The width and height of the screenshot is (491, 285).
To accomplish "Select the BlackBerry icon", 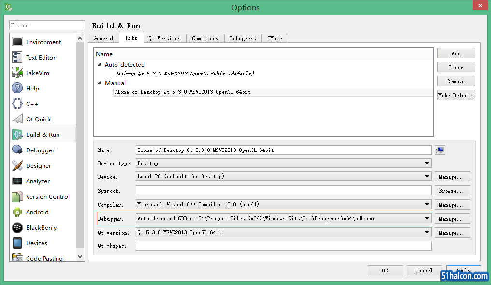I will point(17,227).
